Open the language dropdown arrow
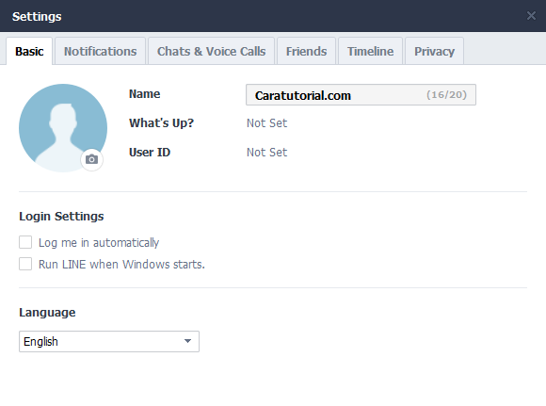 (x=187, y=341)
